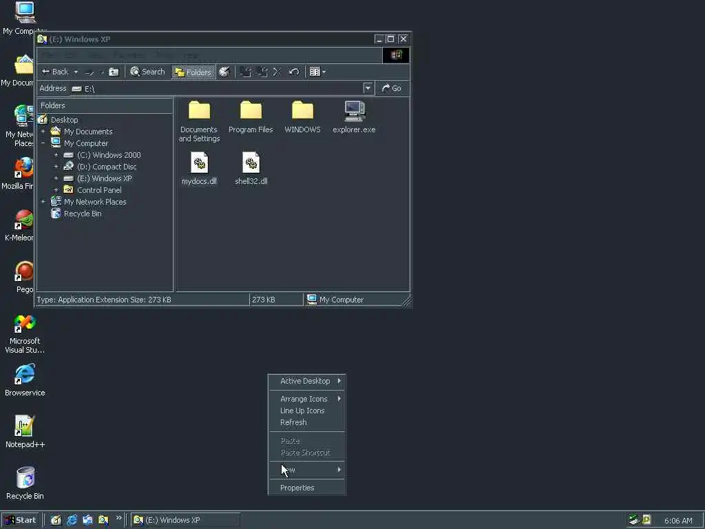The width and height of the screenshot is (705, 529).
Task: Expand (C:) Windows 2000 tree node
Action: [56, 155]
